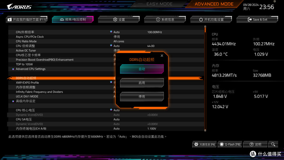The height and width of the screenshot is (160, 284).
Task: Select the DDR5自动超频 row
Action: click(x=106, y=78)
